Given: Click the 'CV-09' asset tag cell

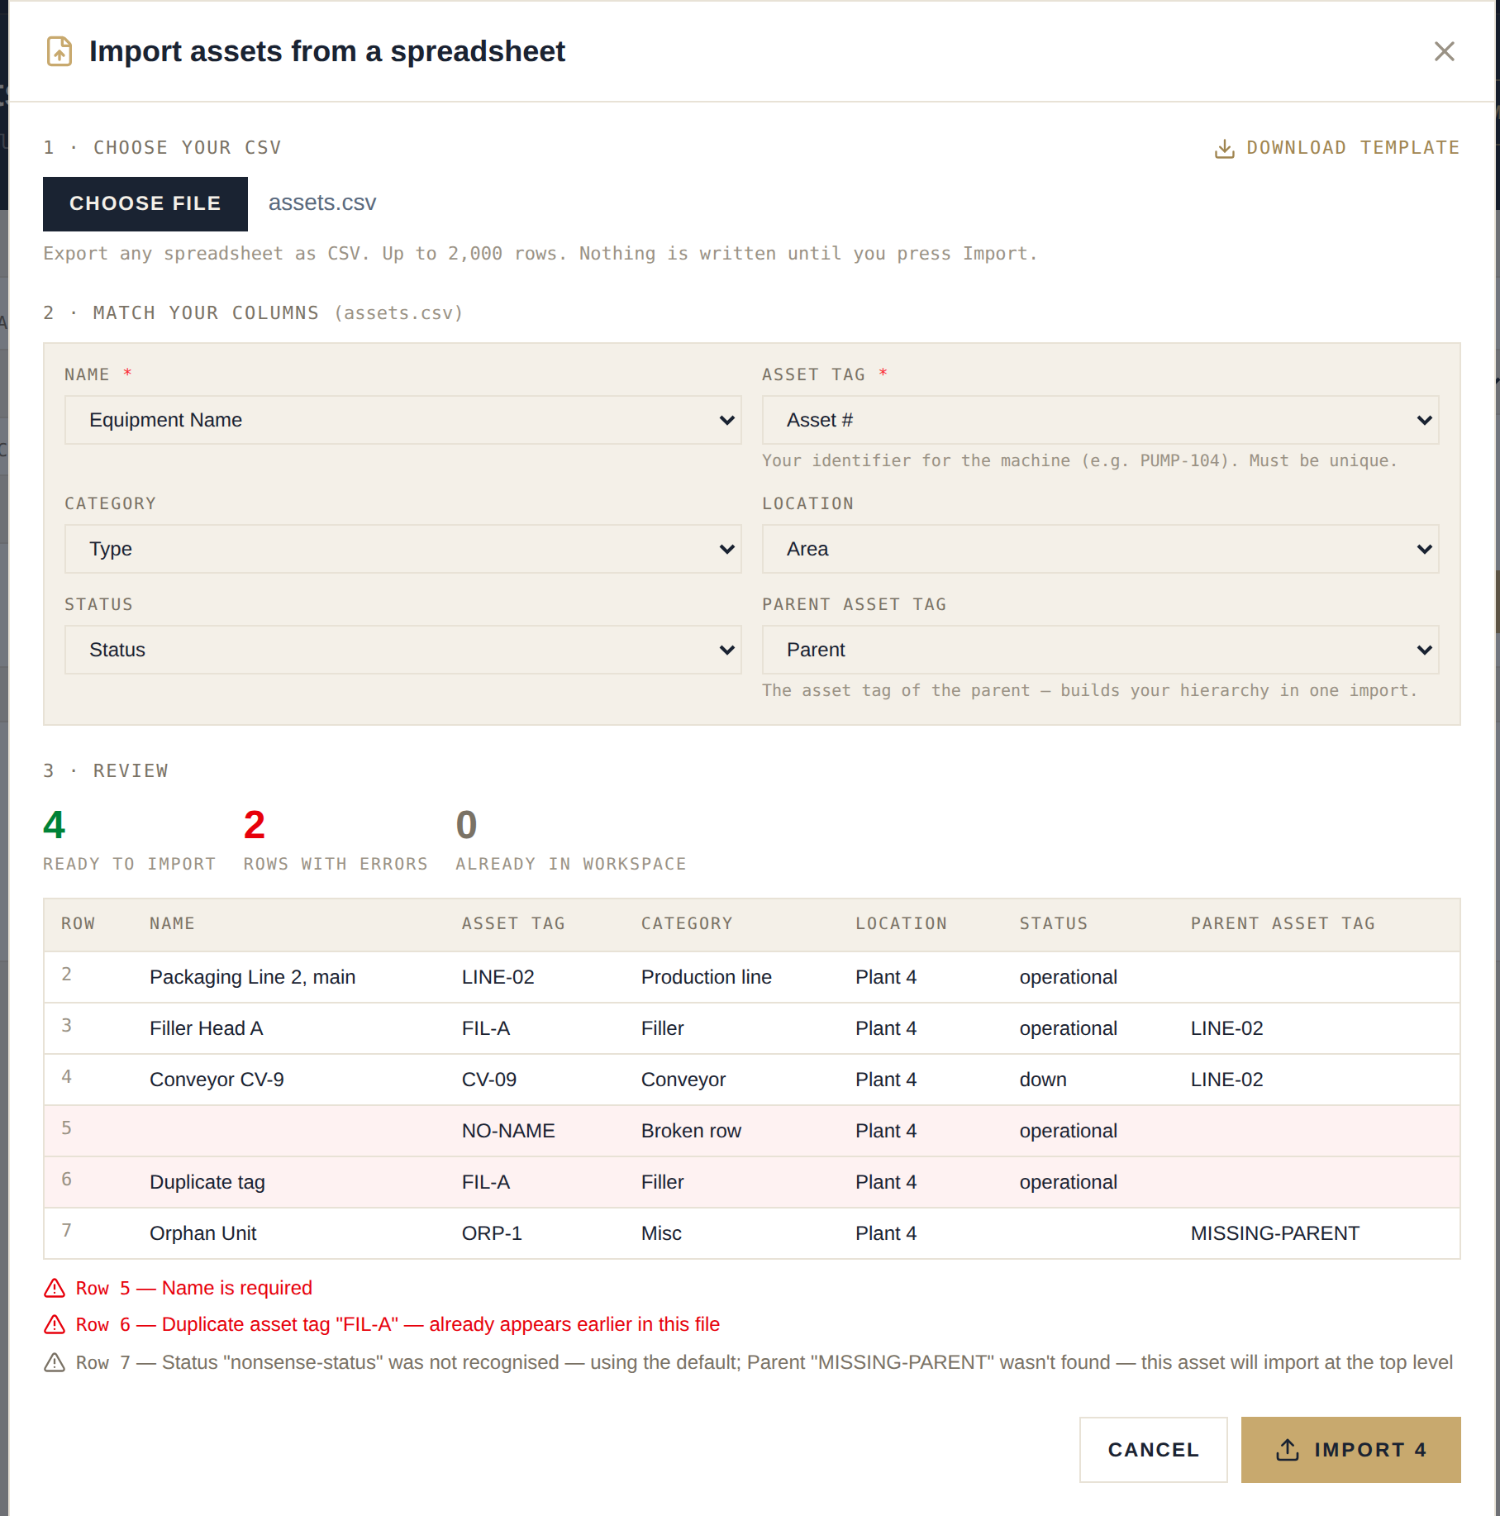Looking at the screenshot, I should click(489, 1080).
